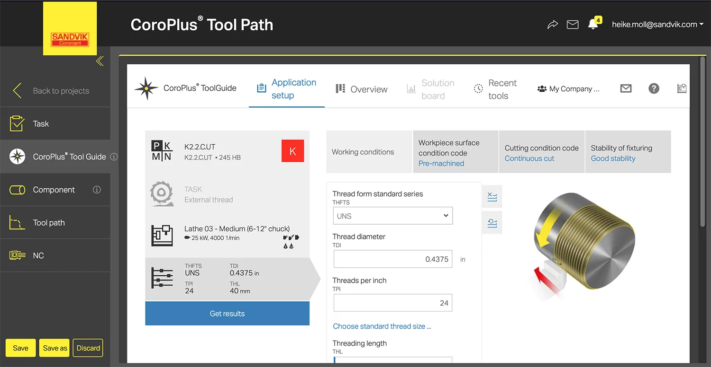This screenshot has height=367, width=711.
Task: Open the My Company dropdown
Action: pyautogui.click(x=568, y=89)
